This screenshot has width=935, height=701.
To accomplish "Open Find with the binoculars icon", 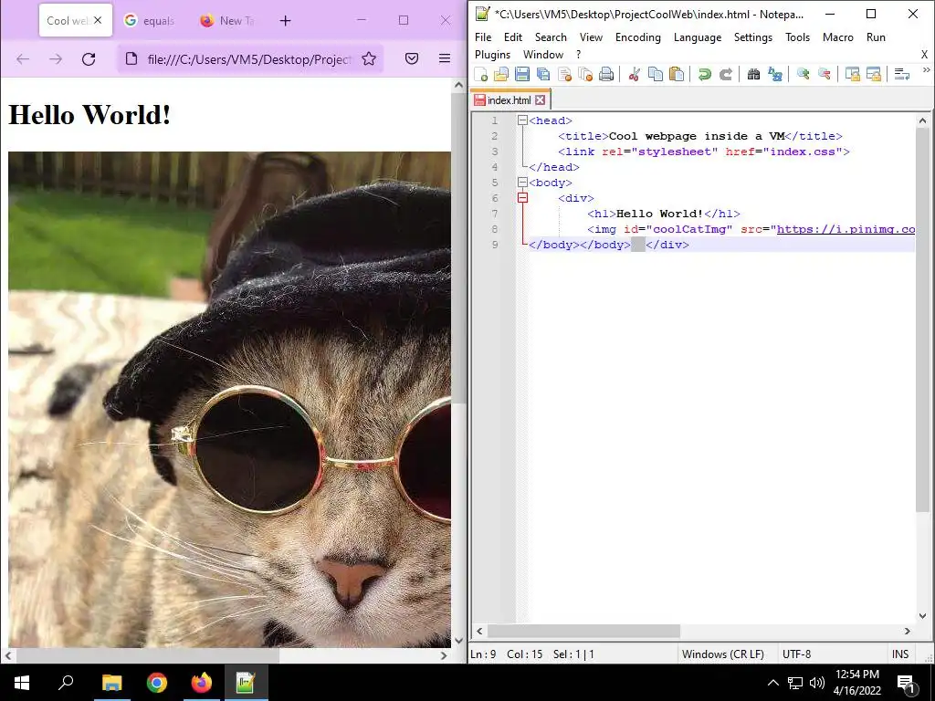I will tap(753, 74).
